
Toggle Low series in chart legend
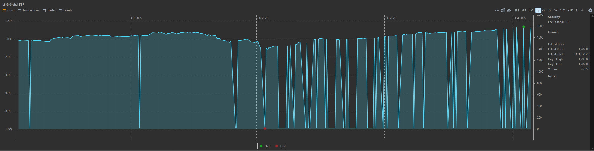click(x=281, y=146)
